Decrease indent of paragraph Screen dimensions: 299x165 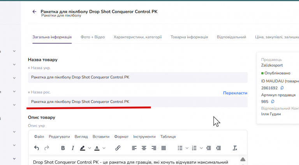click(x=209, y=148)
